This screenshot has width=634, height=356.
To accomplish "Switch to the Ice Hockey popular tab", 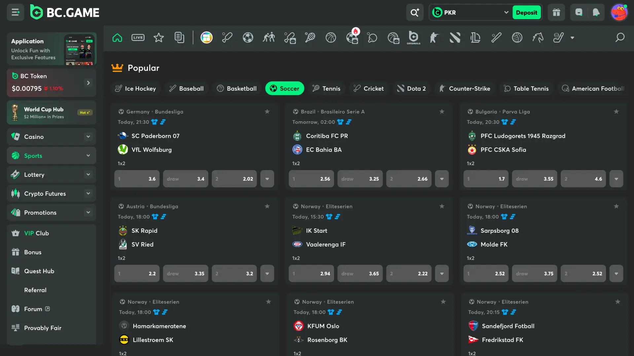I will point(135,88).
